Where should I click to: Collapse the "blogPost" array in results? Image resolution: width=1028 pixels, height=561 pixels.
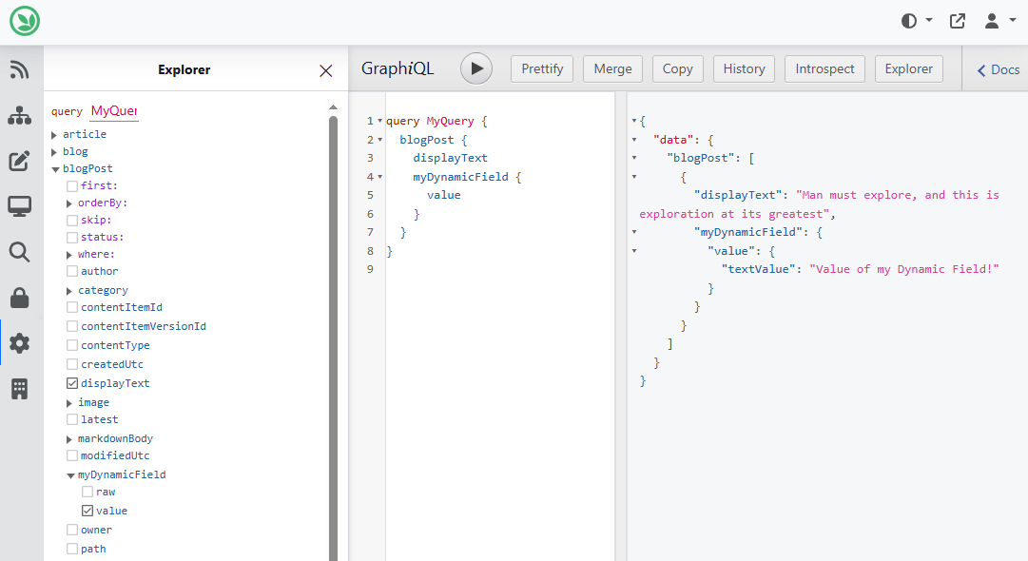point(634,158)
